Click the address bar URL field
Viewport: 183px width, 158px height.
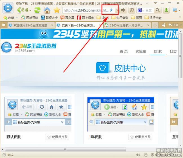(x=86, y=10)
